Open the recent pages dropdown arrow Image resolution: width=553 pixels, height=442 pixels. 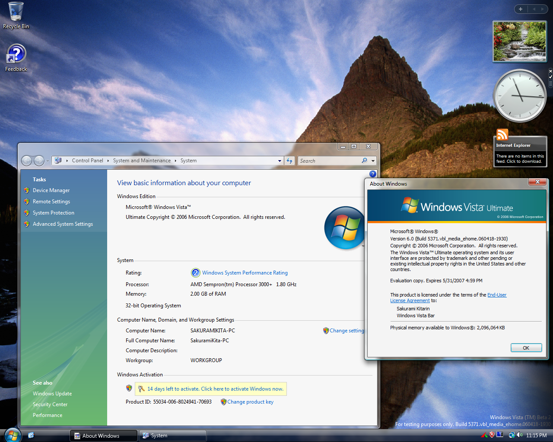48,161
